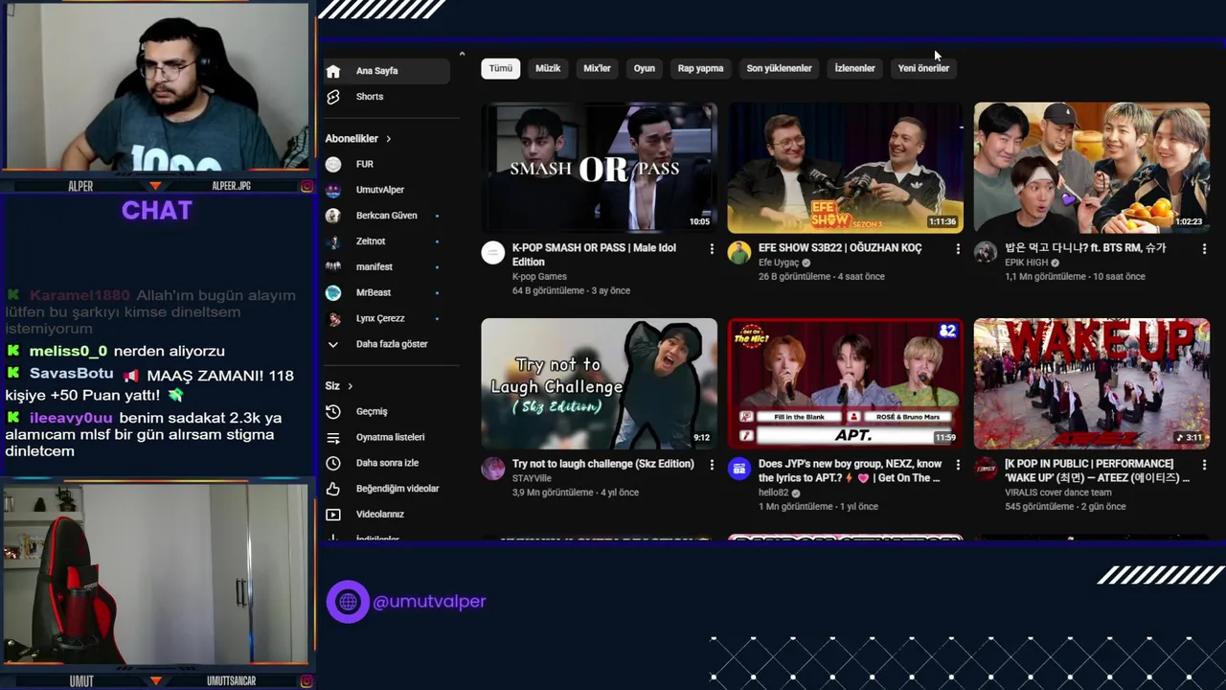Open more options for Try not to laugh video

click(712, 465)
